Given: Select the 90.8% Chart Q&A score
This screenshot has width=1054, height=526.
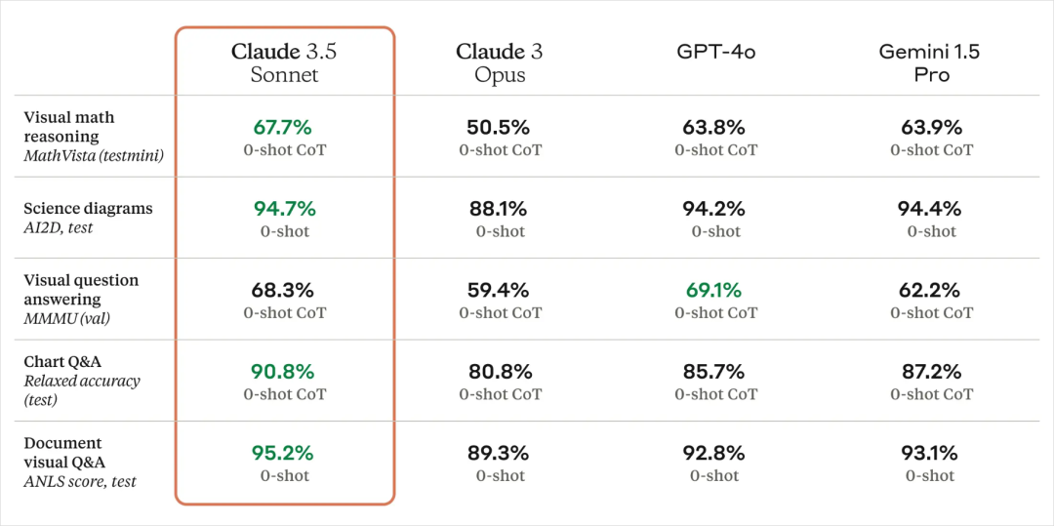Looking at the screenshot, I should click(284, 372).
